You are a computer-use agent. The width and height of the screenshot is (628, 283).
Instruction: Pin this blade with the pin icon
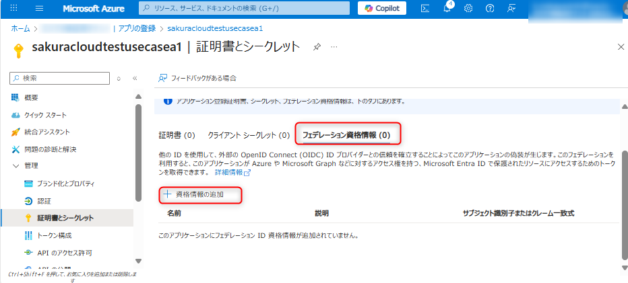(x=317, y=47)
